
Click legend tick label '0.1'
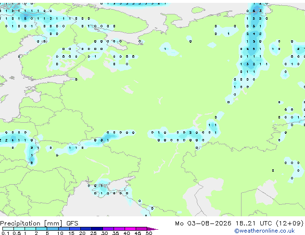(5, 233)
